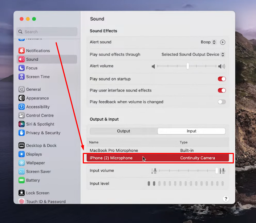Open the Alert sound Boop dropdown
The height and width of the screenshot is (223, 256).
pos(208,42)
